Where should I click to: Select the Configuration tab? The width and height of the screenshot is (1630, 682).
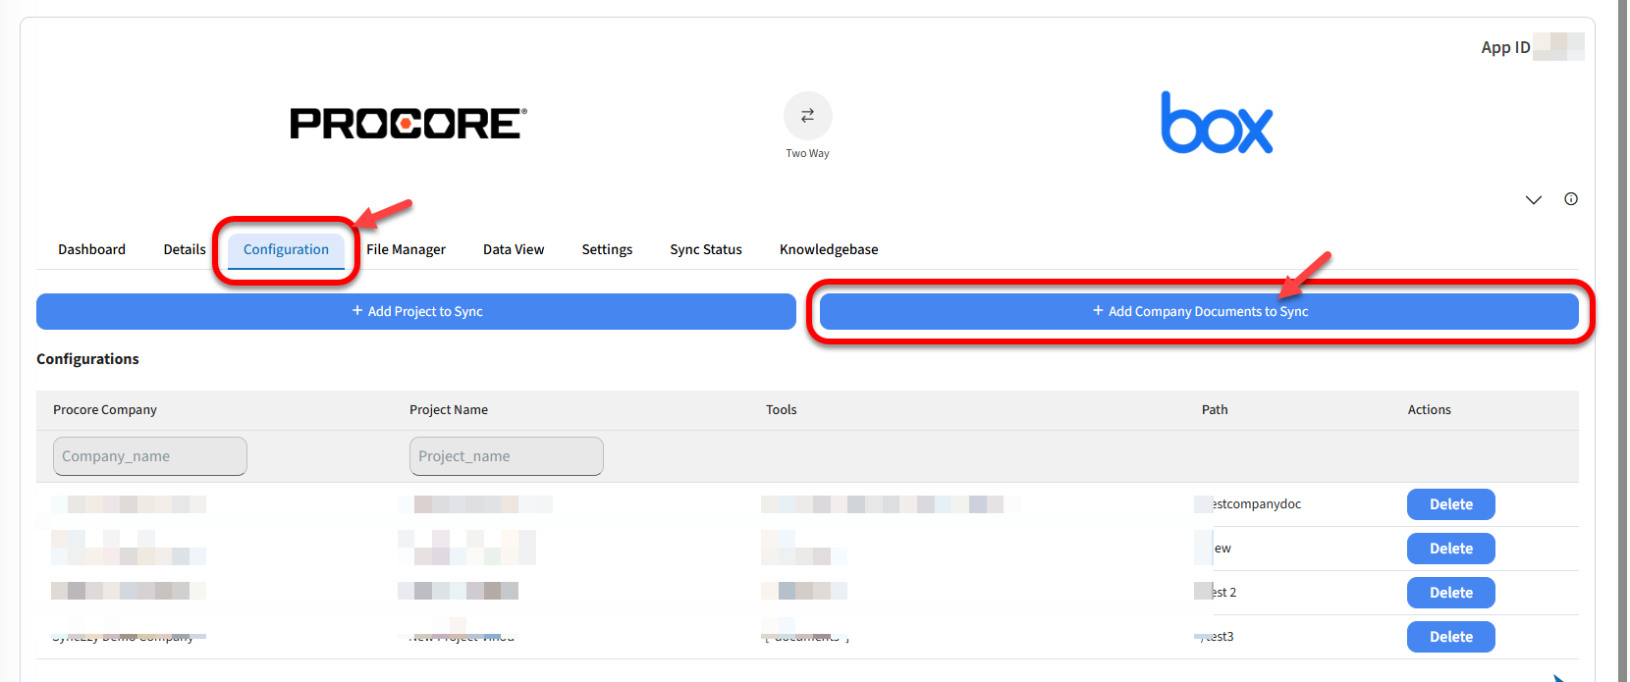click(286, 249)
